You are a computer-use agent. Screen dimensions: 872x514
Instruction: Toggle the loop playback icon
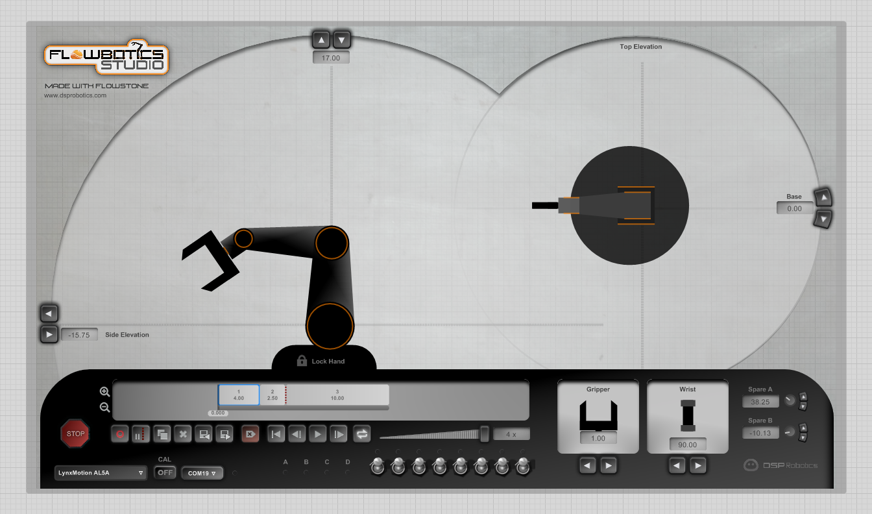click(x=362, y=434)
